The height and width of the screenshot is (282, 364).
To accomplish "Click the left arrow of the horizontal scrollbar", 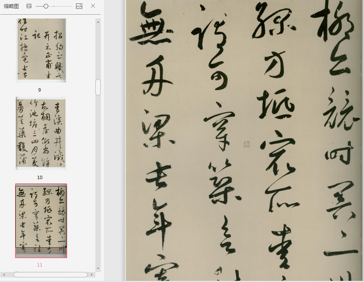I will coord(4,275).
